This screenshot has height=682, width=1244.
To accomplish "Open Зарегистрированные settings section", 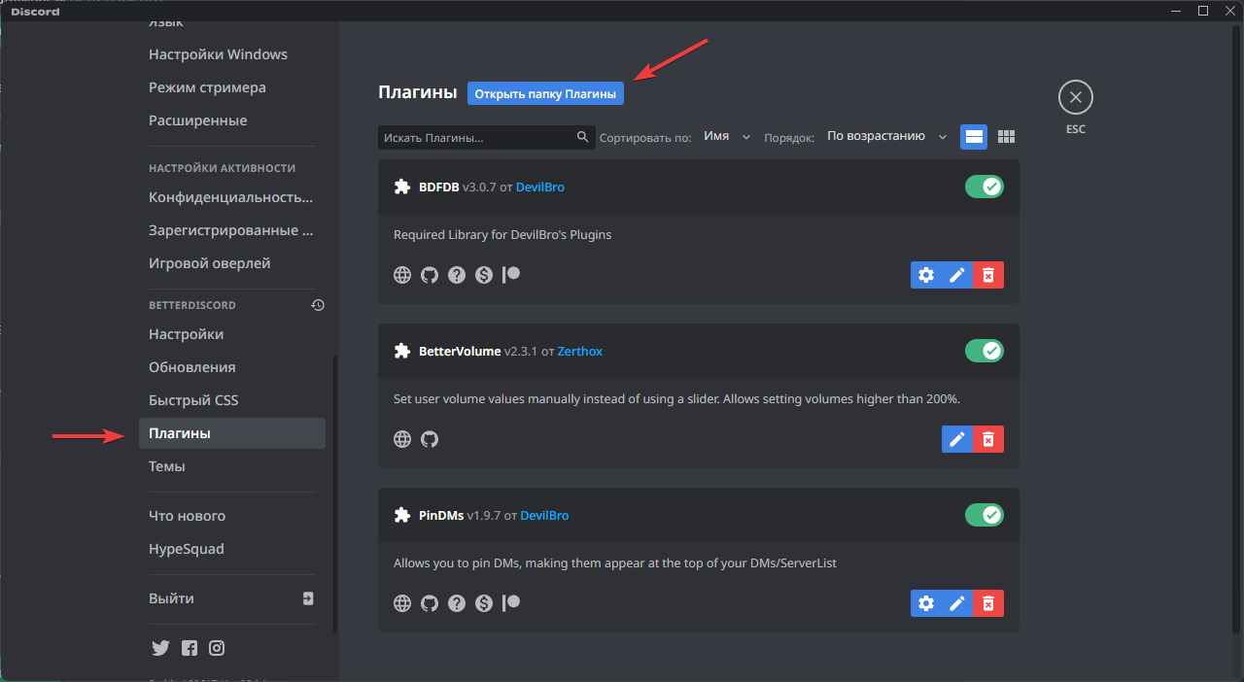I will [232, 230].
